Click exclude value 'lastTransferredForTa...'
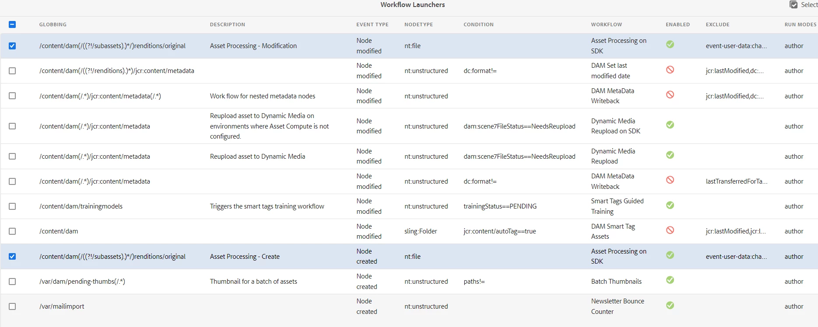The height and width of the screenshot is (327, 818). (x=737, y=181)
